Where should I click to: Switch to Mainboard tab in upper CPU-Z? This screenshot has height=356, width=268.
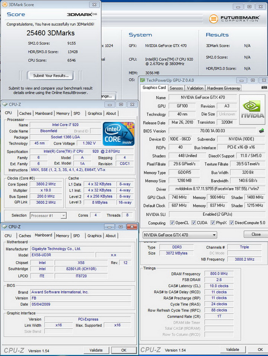[44, 113]
